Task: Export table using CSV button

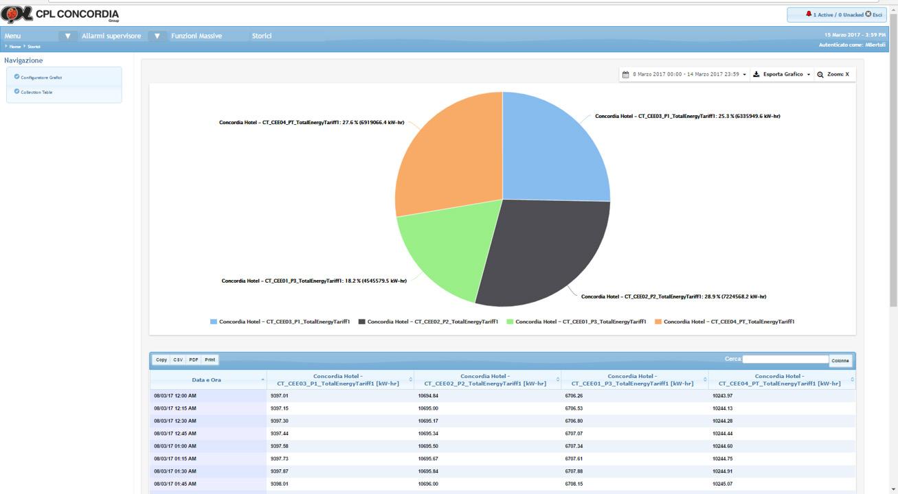Action: pos(178,360)
